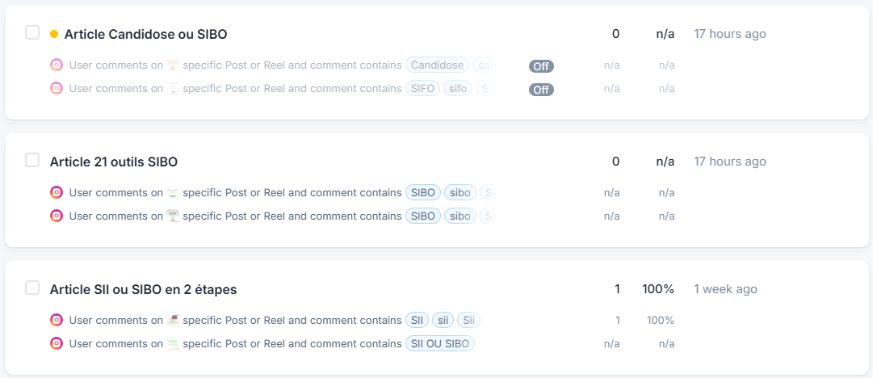Click the Off badge on Candidose trigger

click(x=541, y=66)
